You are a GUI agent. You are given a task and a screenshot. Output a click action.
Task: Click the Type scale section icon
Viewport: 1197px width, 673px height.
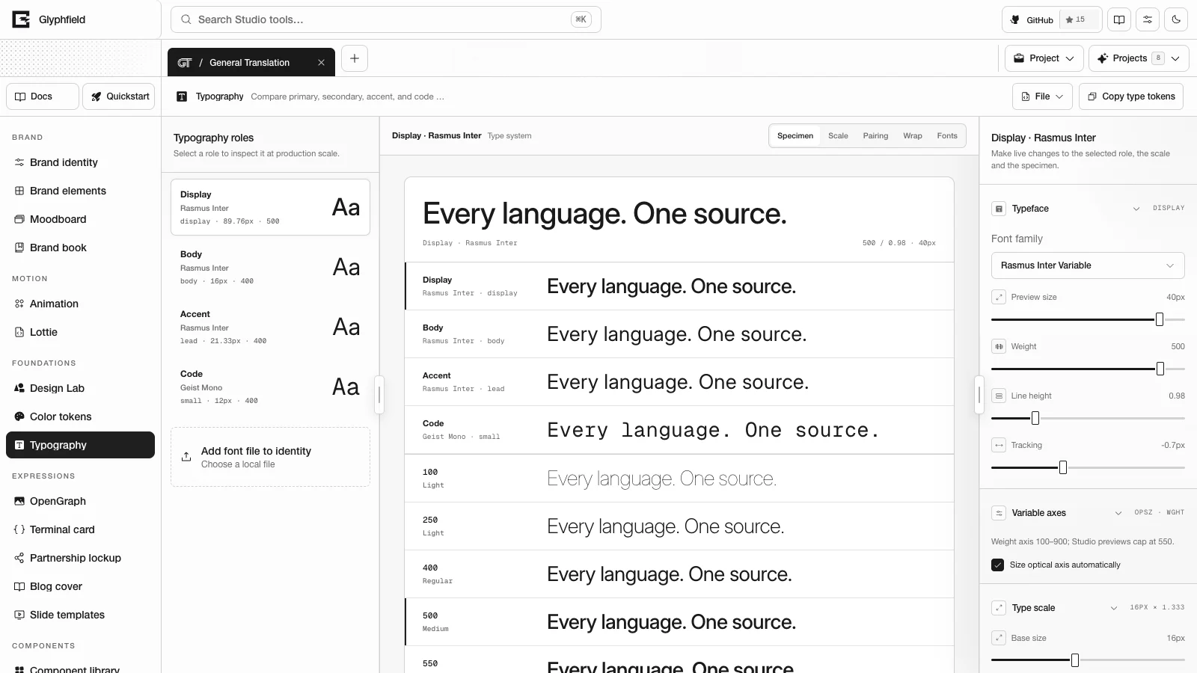pos(999,608)
